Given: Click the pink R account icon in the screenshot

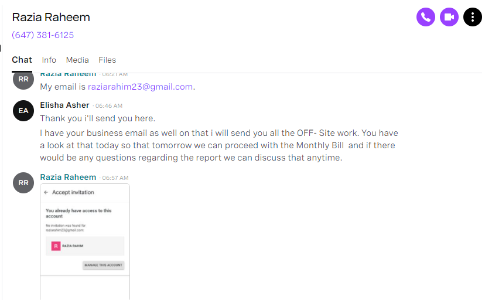Looking at the screenshot, I should [56, 246].
